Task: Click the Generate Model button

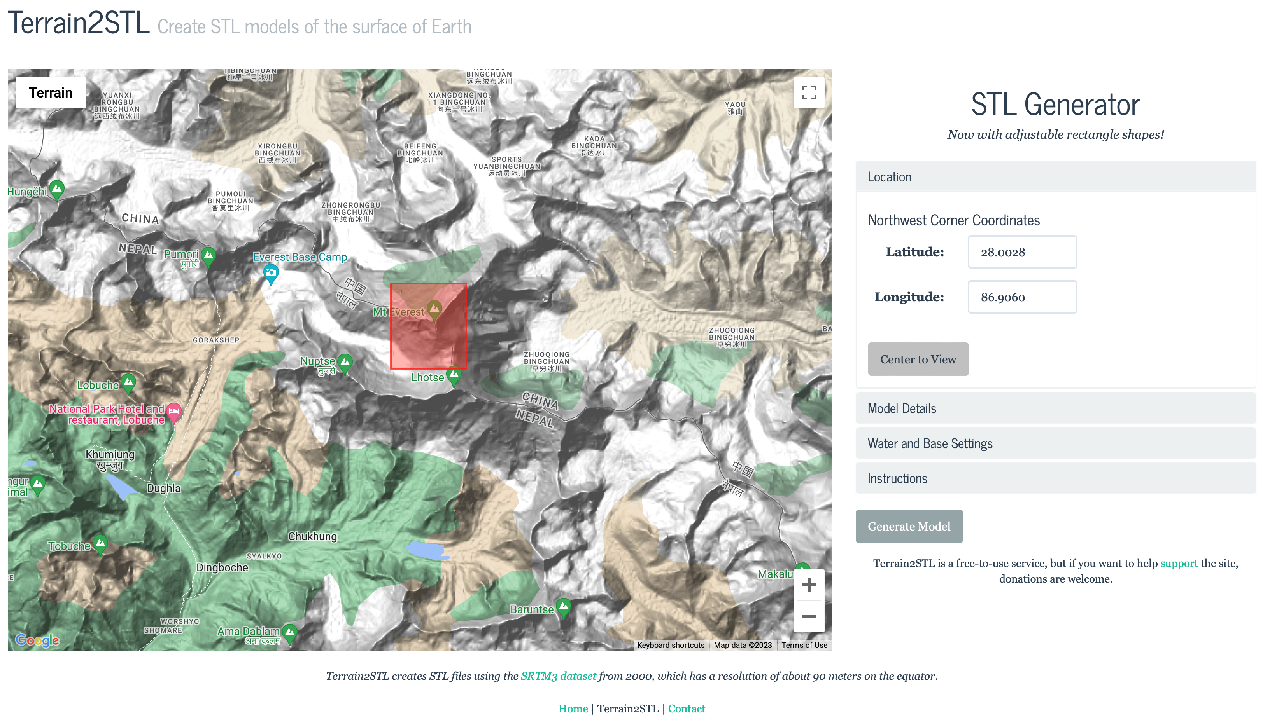Action: click(x=909, y=526)
